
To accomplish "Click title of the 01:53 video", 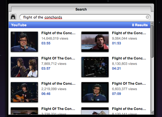I will point(129,33).
